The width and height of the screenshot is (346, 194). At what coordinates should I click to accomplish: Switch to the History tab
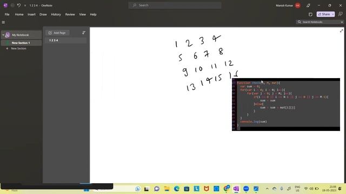(x=56, y=15)
